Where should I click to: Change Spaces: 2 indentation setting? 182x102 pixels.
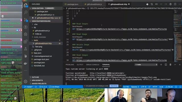pos(135,87)
